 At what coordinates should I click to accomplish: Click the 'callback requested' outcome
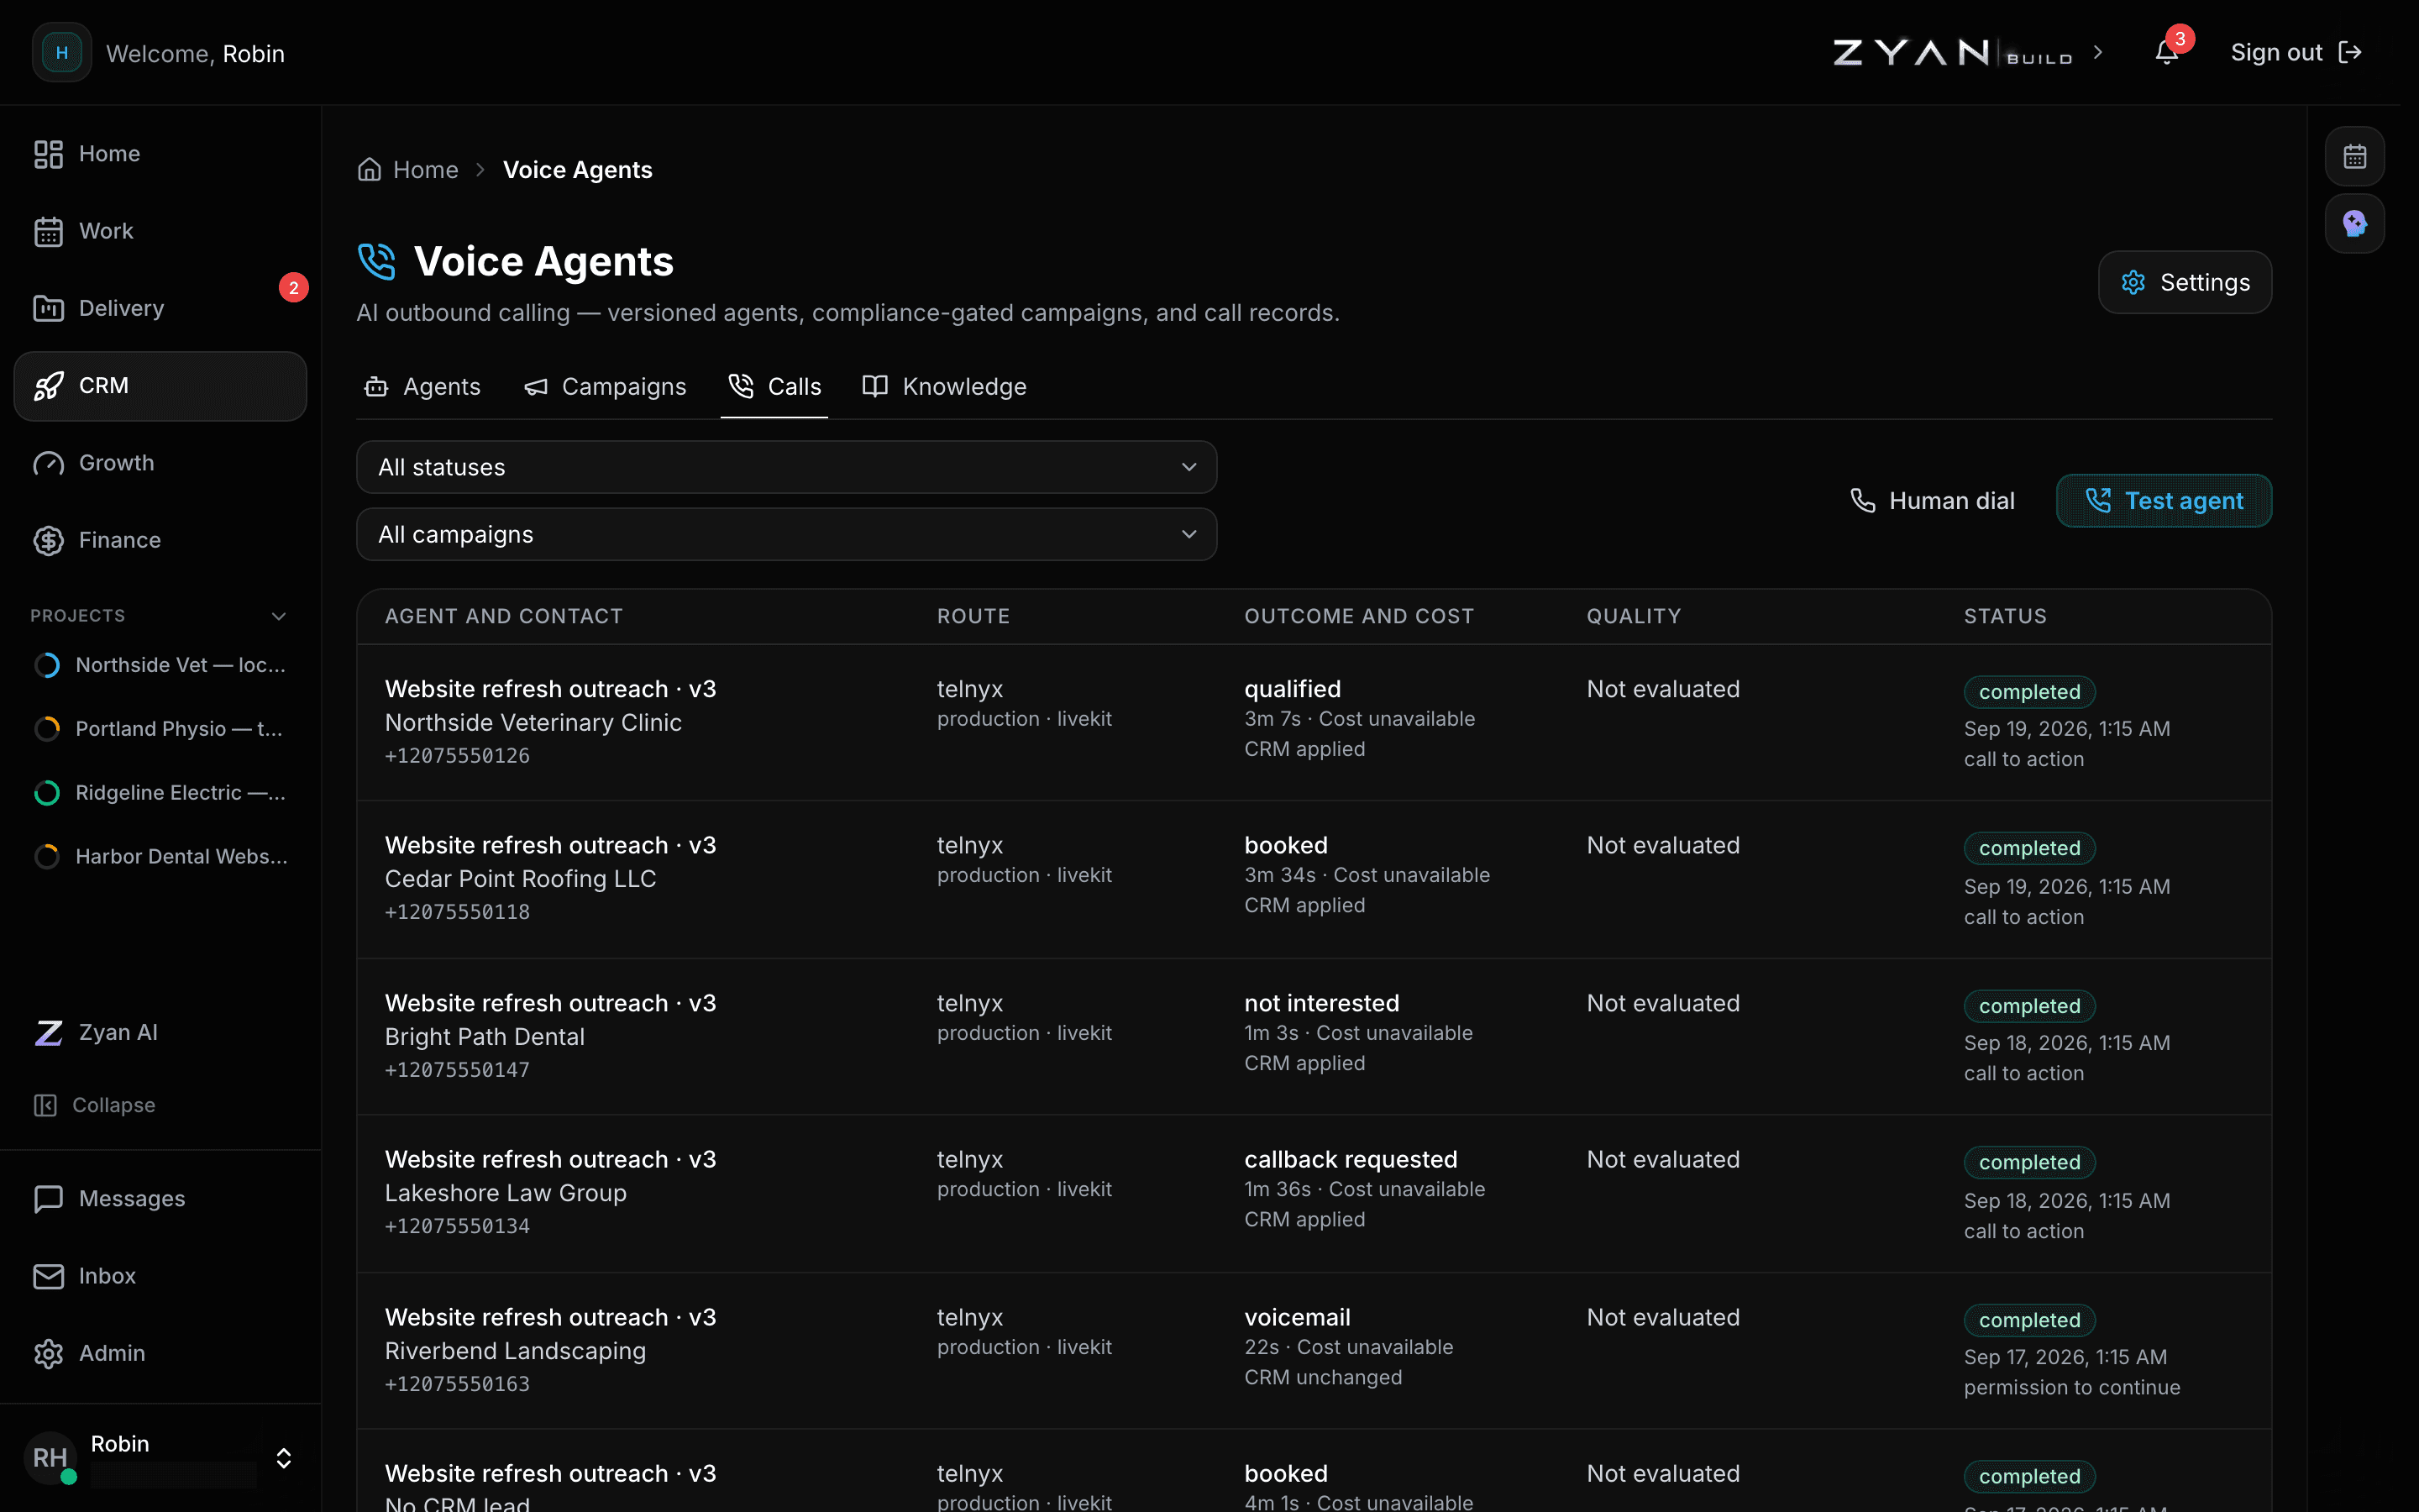tap(1351, 1159)
